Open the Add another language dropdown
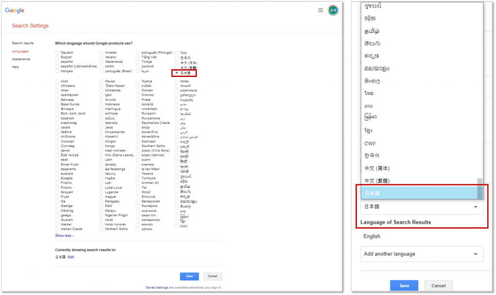Viewport: 496px width, 295px height. [422, 254]
